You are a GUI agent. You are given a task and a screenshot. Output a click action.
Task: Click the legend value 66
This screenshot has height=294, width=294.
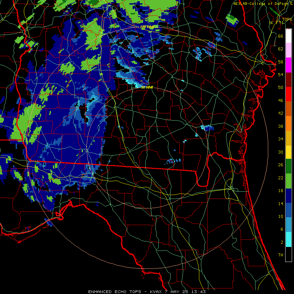point(281,36)
